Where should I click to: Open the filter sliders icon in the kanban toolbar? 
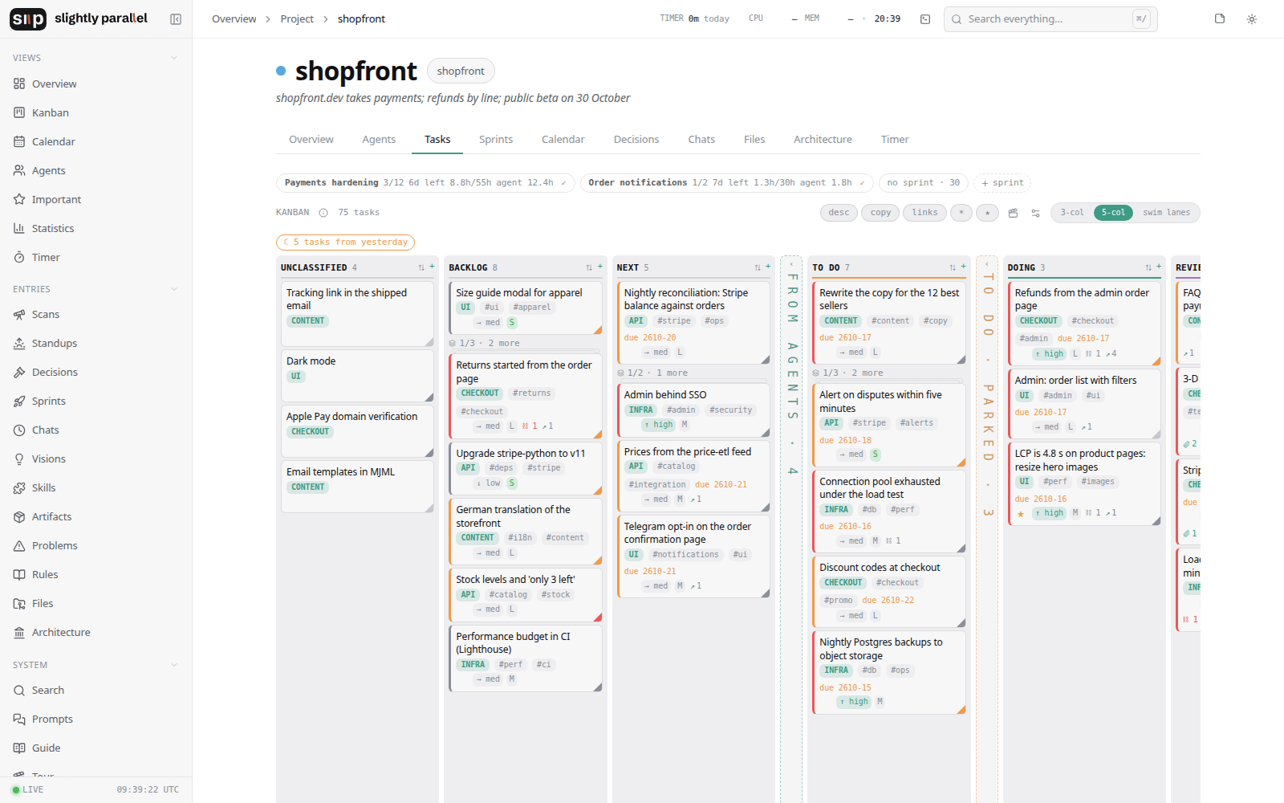(x=1035, y=213)
